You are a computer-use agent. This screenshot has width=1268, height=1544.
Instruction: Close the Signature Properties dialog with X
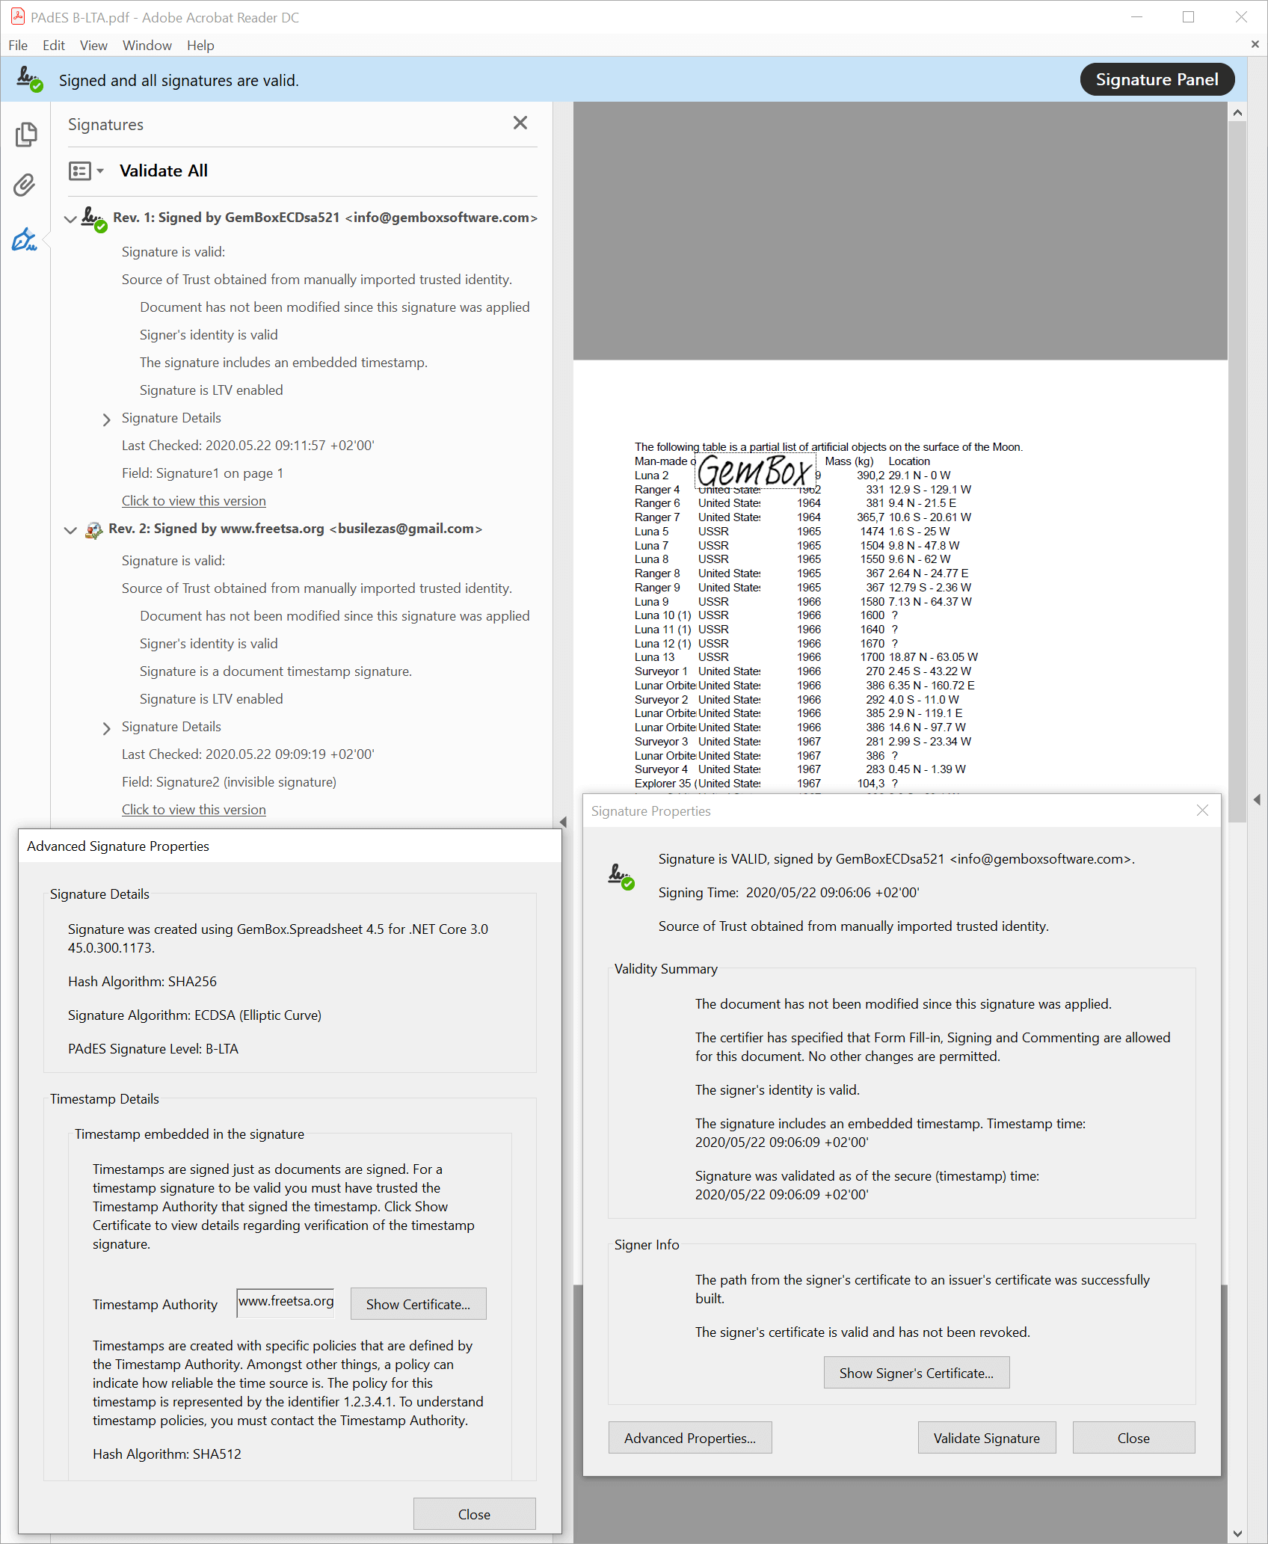click(x=1202, y=811)
